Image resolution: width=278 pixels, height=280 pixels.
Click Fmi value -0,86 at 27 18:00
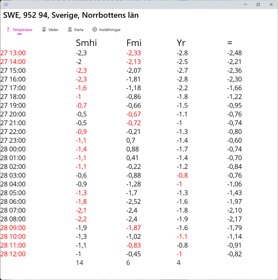134,97
